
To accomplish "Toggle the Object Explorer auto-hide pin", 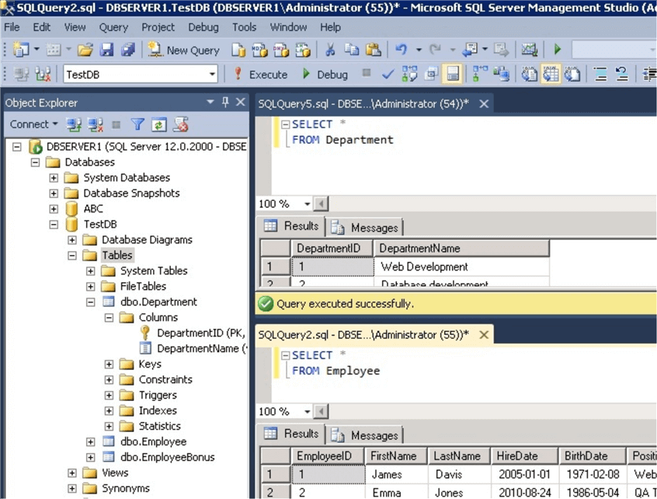I will click(225, 102).
